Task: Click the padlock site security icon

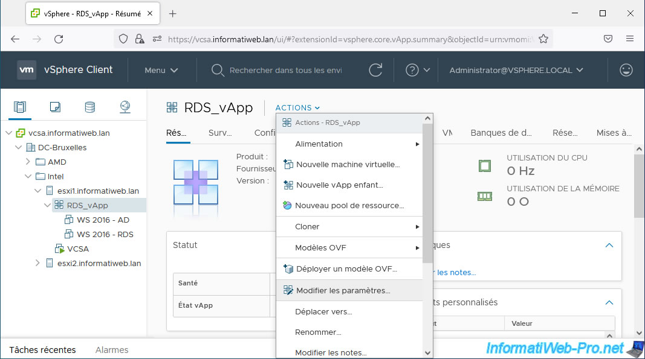Action: point(140,39)
